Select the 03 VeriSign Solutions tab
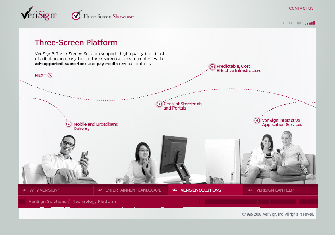 coord(205,190)
